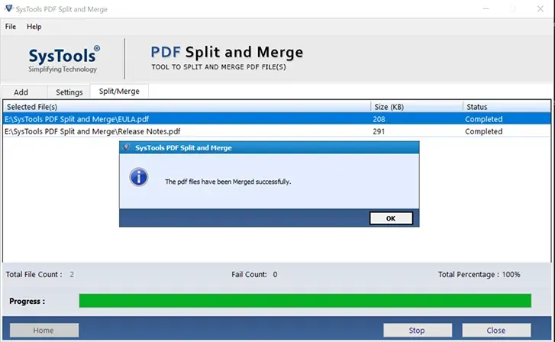The width and height of the screenshot is (555, 342).
Task: Click the shield icon in the dialog title bar
Action: pos(127,147)
